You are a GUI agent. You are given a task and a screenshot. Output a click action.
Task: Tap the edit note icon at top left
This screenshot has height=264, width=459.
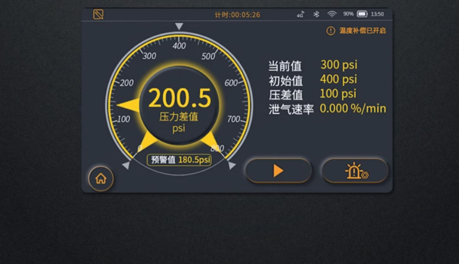pyautogui.click(x=98, y=14)
